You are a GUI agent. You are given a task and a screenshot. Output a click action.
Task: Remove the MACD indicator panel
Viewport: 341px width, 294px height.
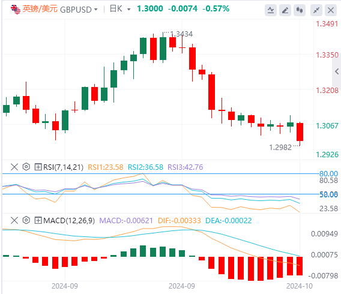14,220
